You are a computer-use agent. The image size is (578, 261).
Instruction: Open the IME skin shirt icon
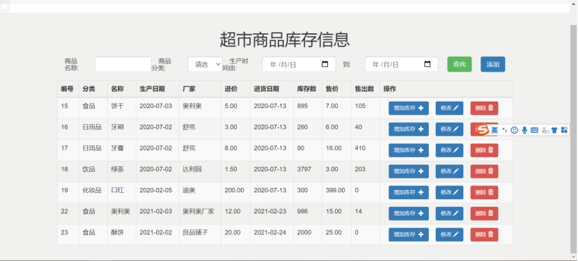pos(554,130)
